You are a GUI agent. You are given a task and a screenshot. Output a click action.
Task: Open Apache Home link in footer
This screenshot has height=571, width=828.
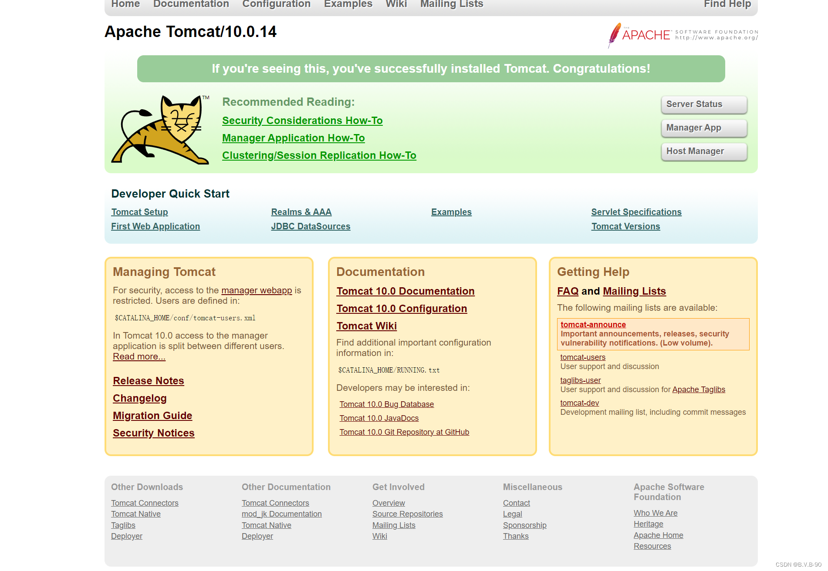click(659, 535)
